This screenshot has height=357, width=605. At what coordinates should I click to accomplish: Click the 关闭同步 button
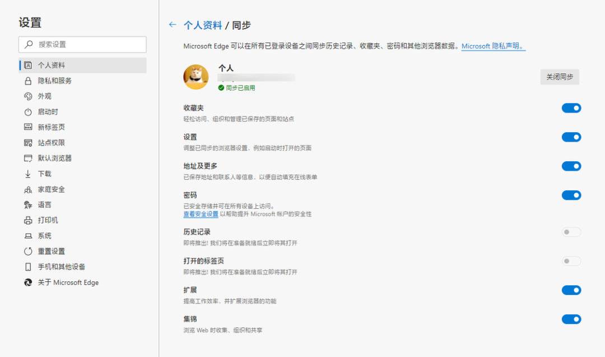pyautogui.click(x=560, y=77)
